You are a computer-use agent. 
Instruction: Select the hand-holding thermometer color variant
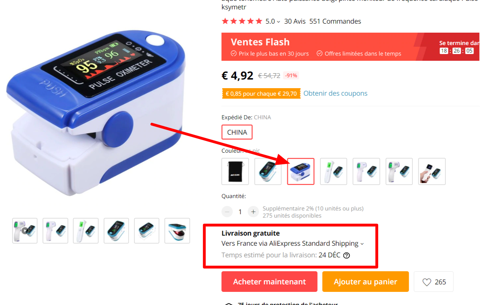432,171
